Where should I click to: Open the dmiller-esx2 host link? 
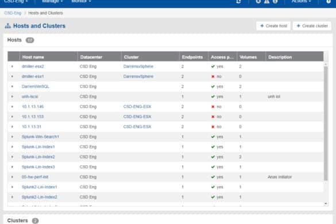pyautogui.click(x=33, y=67)
